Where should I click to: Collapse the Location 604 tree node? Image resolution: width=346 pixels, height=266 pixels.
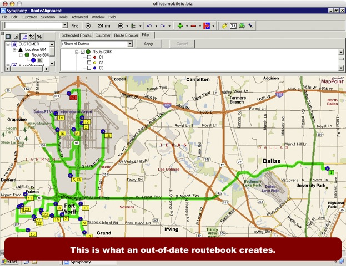tap(13, 49)
